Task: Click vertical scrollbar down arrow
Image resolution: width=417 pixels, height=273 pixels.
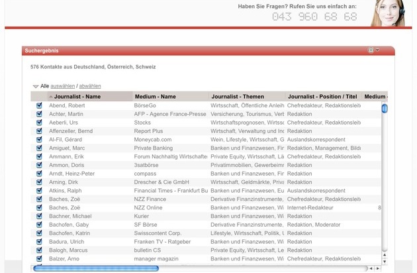Action: pyautogui.click(x=385, y=261)
